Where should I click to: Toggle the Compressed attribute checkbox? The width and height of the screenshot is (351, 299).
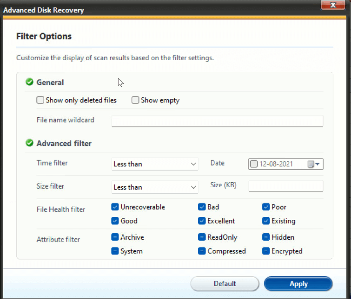point(202,251)
